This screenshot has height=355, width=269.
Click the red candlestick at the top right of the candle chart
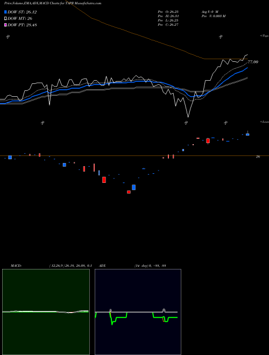point(208,140)
